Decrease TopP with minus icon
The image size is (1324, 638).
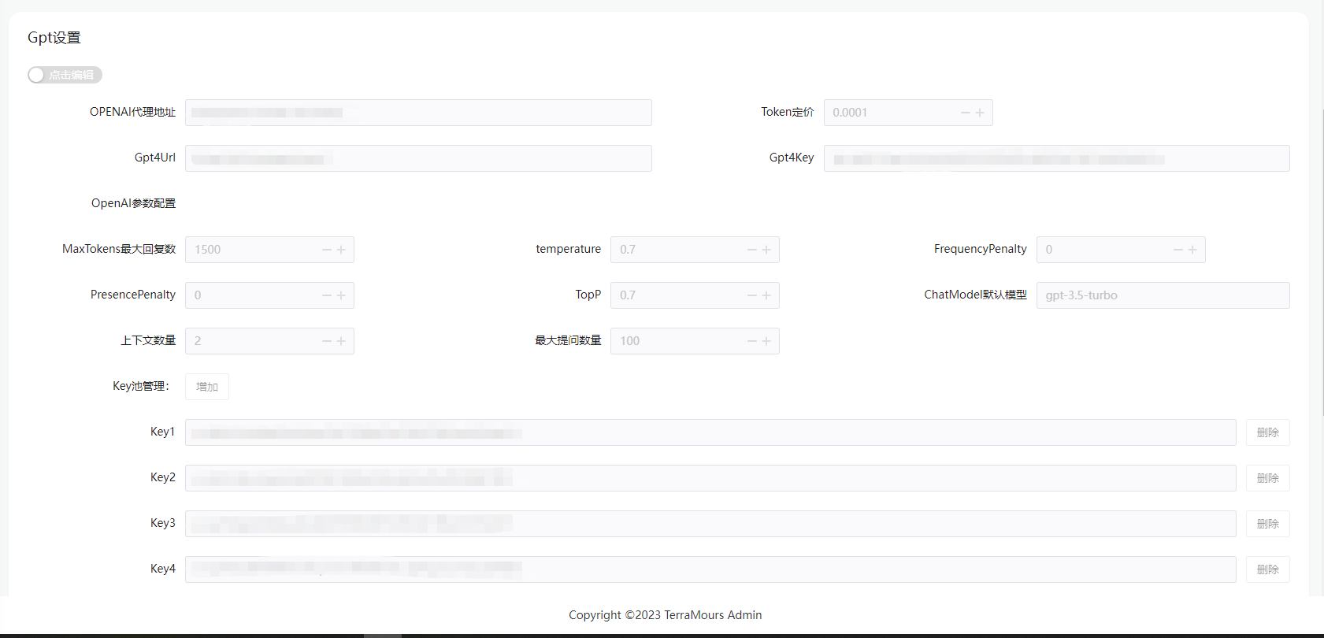pos(752,295)
